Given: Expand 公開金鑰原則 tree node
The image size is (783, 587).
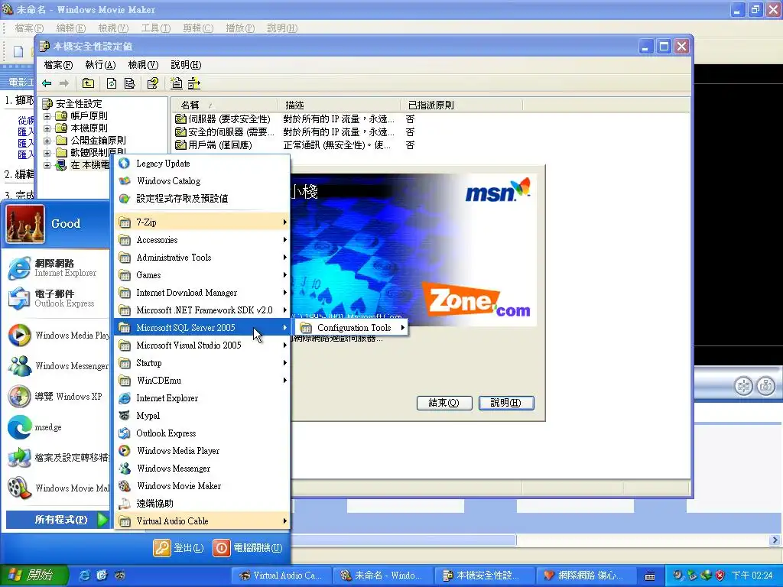Looking at the screenshot, I should pos(47,141).
